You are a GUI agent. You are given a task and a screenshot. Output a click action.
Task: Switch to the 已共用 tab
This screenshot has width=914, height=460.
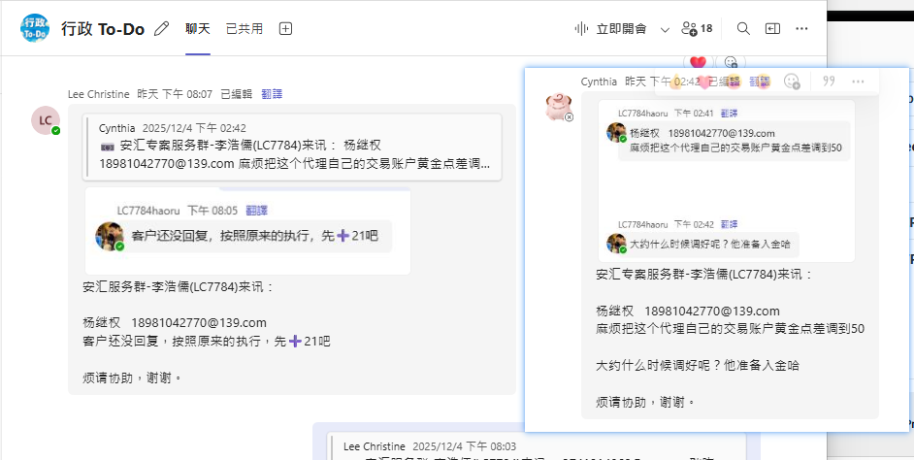click(245, 28)
